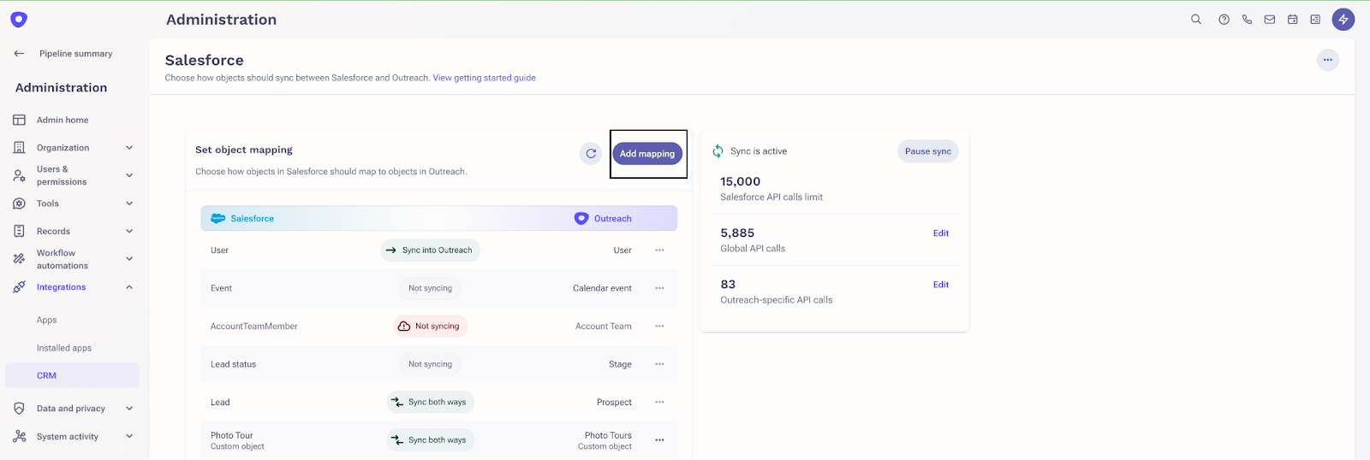Click the Outreach header label in mapping table
1370x460 pixels.
[x=613, y=219]
